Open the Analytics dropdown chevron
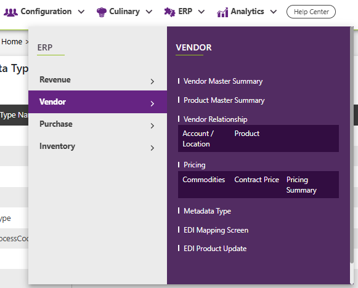The height and width of the screenshot is (288, 358). pyautogui.click(x=274, y=12)
